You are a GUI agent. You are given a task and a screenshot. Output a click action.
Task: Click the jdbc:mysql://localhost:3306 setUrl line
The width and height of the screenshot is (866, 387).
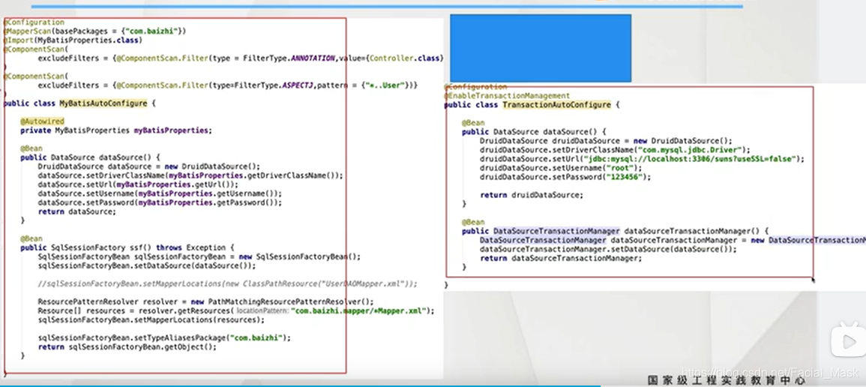643,158
